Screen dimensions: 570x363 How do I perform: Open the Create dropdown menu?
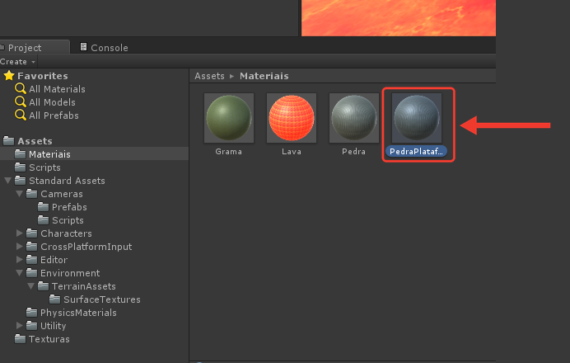(x=18, y=62)
